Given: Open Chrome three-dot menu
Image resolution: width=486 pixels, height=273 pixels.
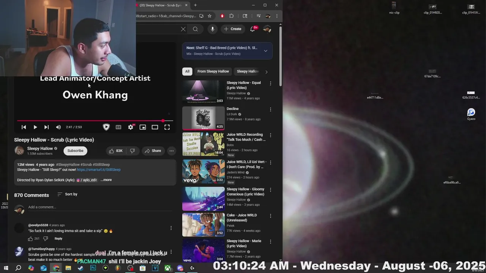Looking at the screenshot, I should (x=277, y=16).
